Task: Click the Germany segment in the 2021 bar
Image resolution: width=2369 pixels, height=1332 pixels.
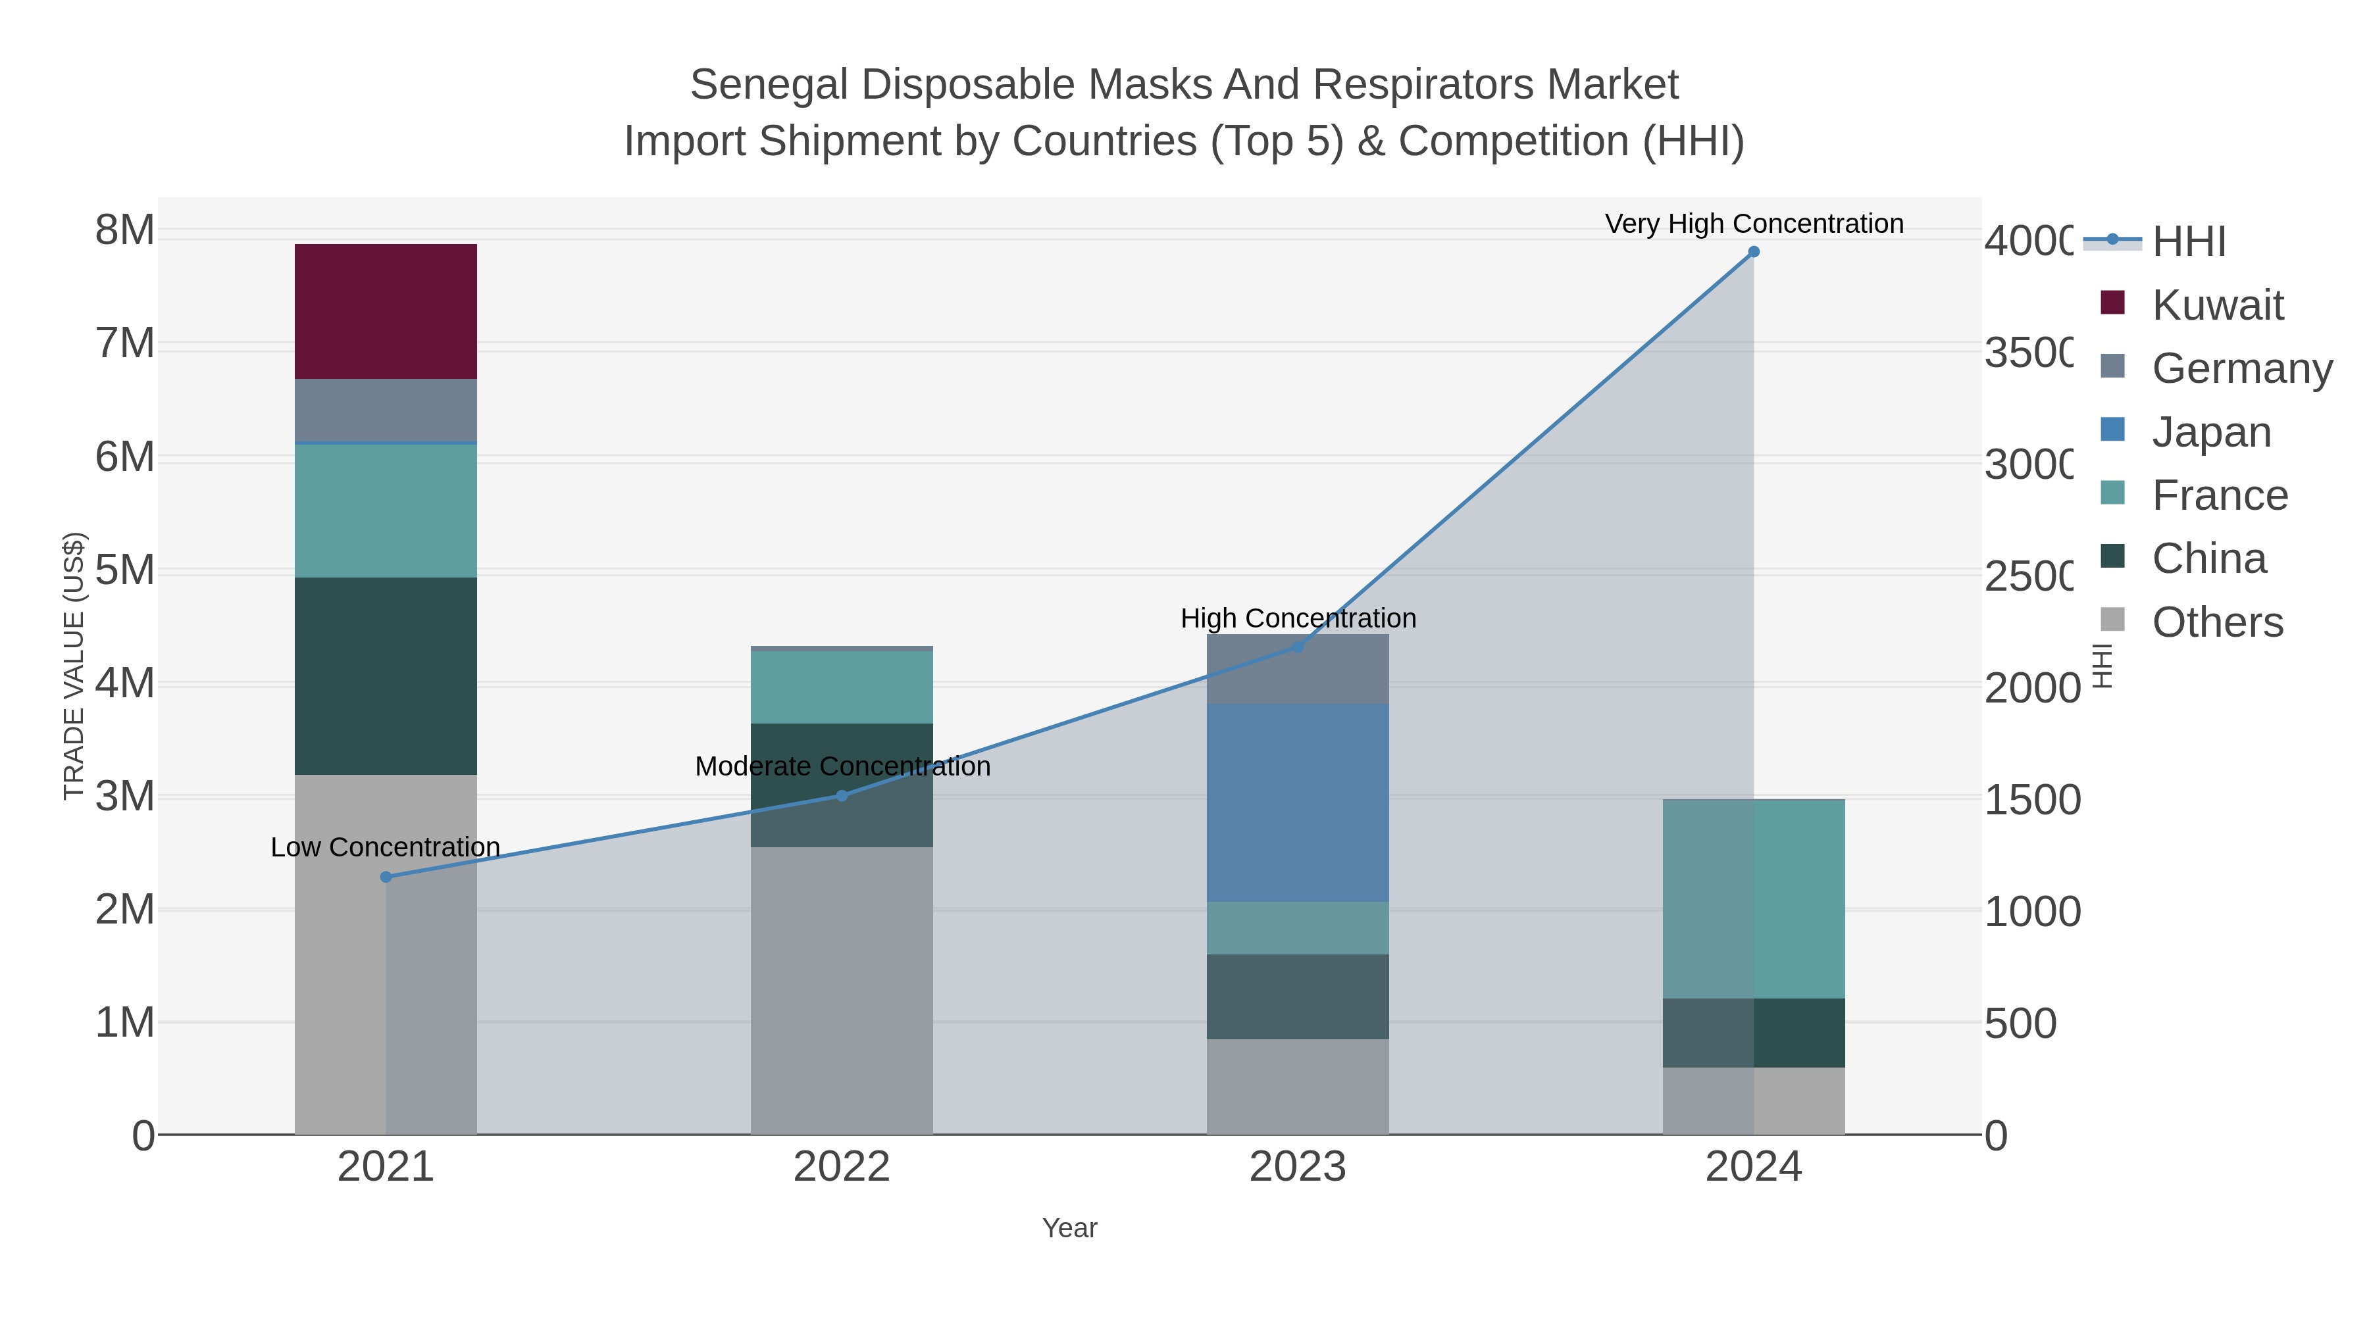Action: (386, 410)
